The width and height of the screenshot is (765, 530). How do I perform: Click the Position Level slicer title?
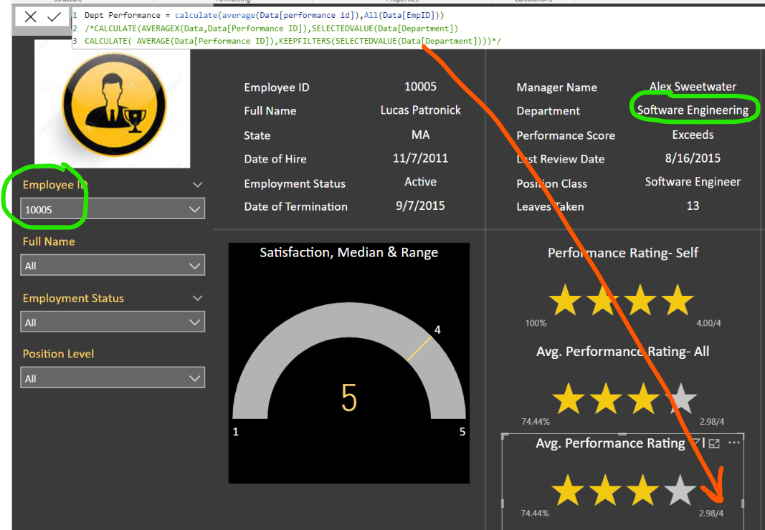(58, 354)
